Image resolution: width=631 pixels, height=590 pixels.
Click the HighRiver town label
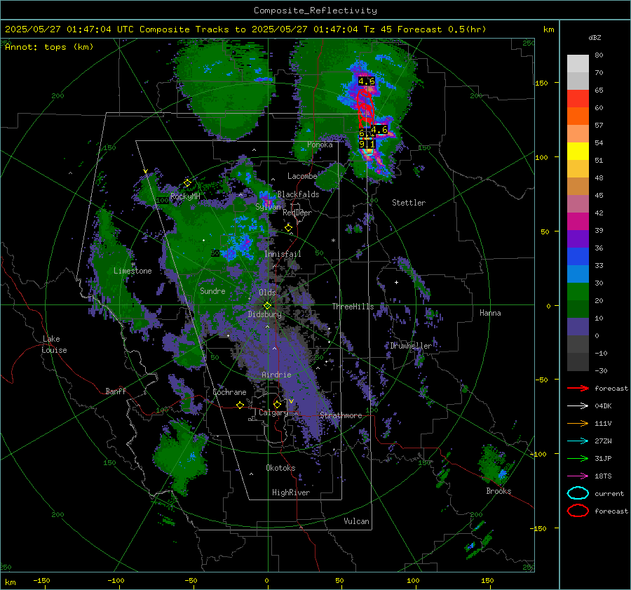coord(291,492)
